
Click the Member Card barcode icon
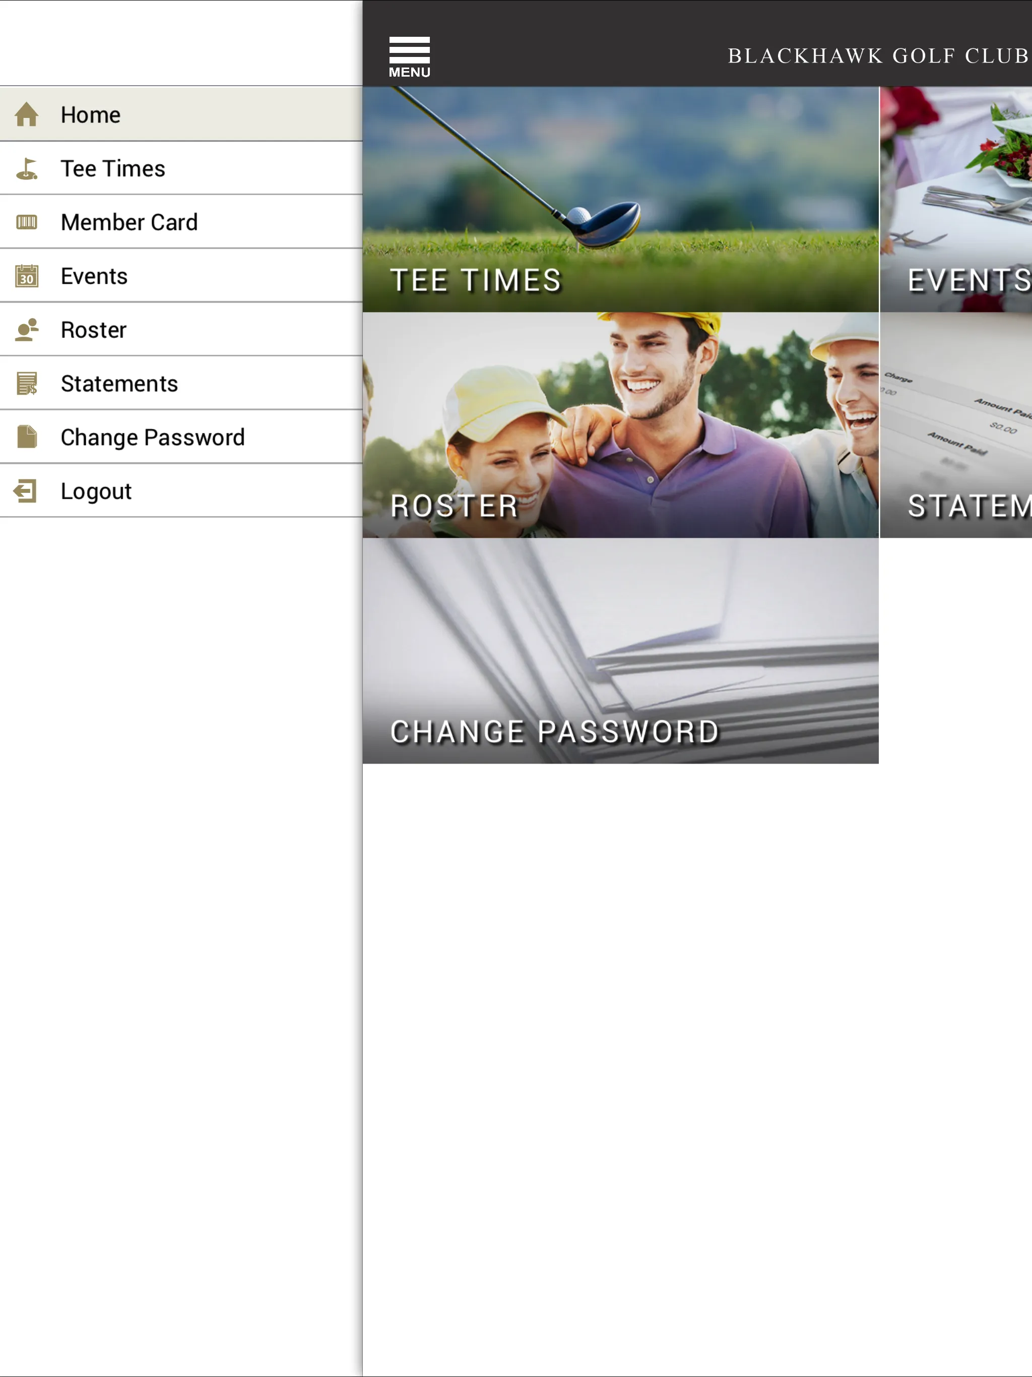[26, 222]
